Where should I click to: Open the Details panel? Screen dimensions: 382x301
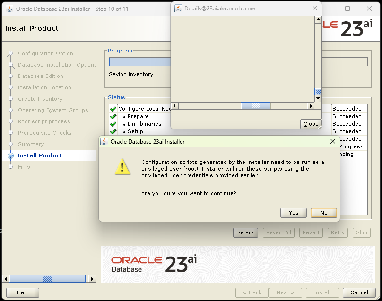[x=245, y=232]
